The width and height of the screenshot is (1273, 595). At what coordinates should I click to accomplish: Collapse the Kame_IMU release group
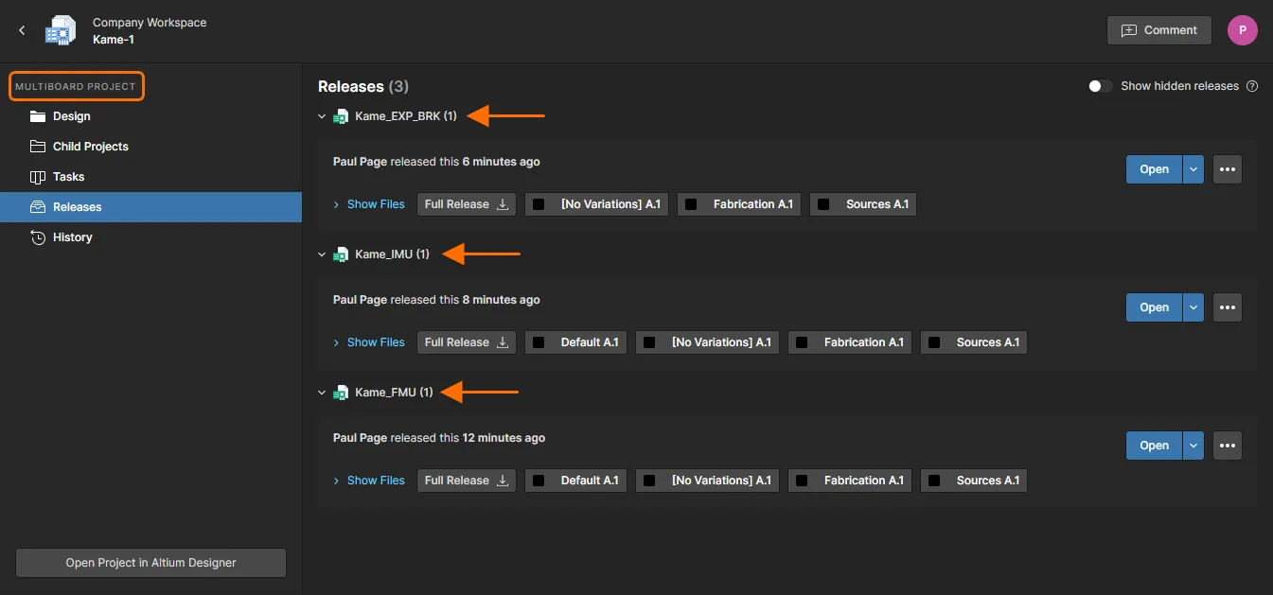pos(322,254)
